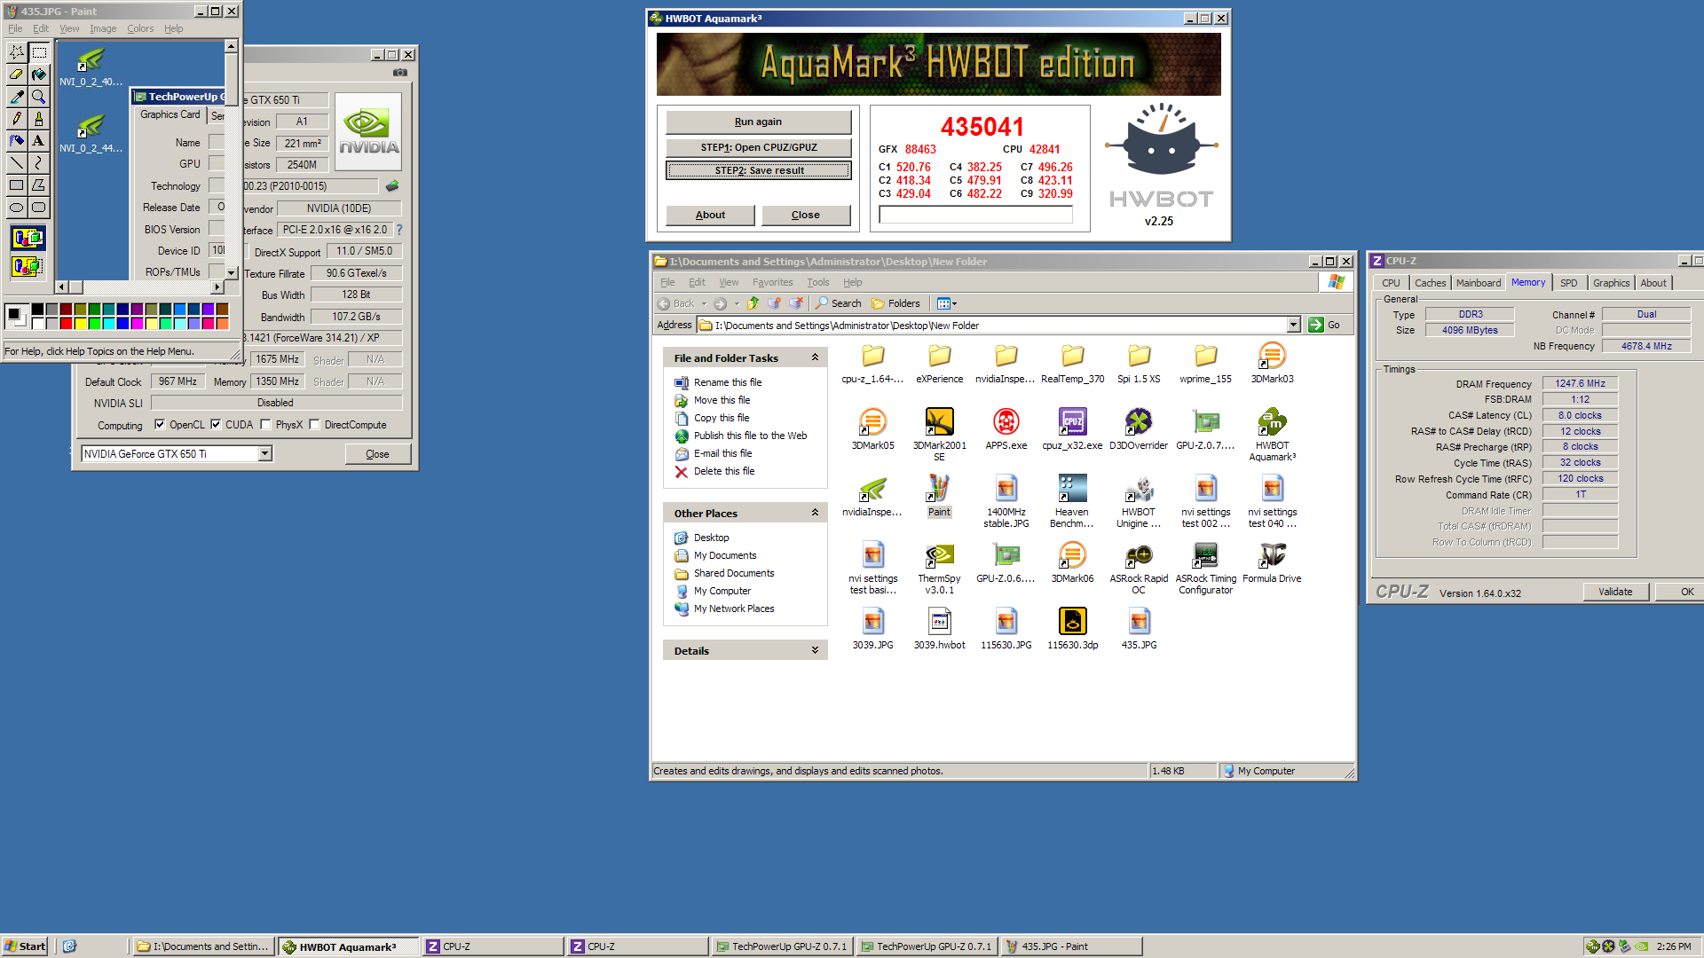
Task: Click the taskbar clock showing 2:26 PM
Action: [x=1673, y=946]
